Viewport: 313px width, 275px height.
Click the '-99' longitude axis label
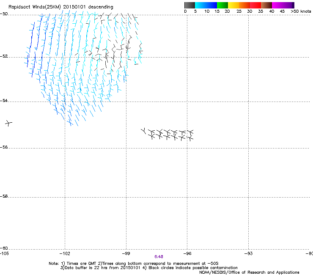(126, 253)
